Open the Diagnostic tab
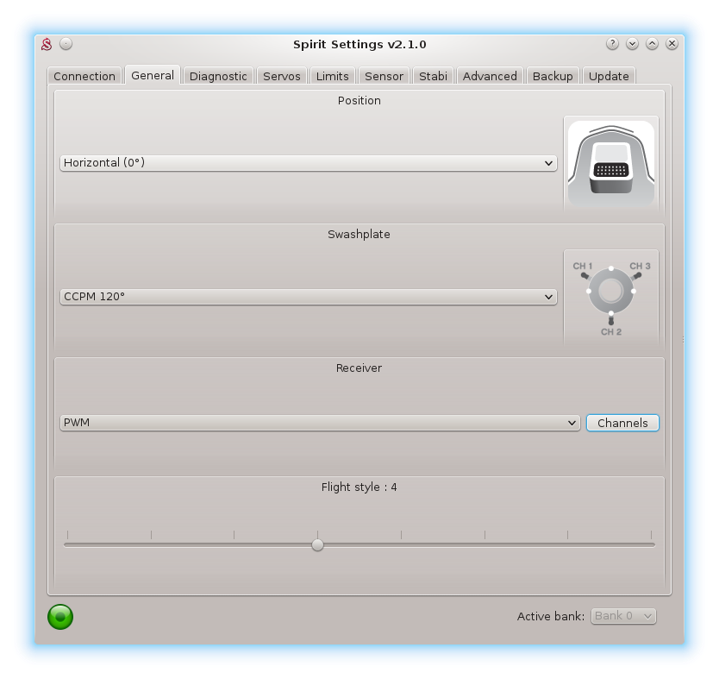Viewport: 719px width, 679px height. click(x=218, y=76)
